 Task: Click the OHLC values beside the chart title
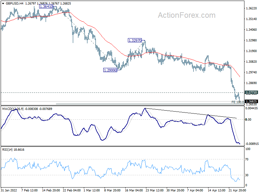click(48, 3)
